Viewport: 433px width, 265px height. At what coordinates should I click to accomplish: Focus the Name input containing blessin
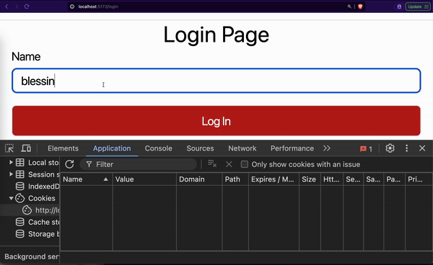click(x=216, y=81)
